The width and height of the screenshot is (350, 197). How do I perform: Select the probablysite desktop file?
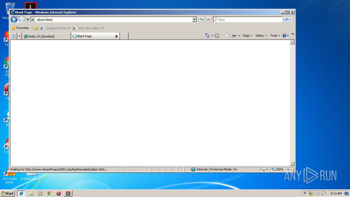(x=31, y=176)
